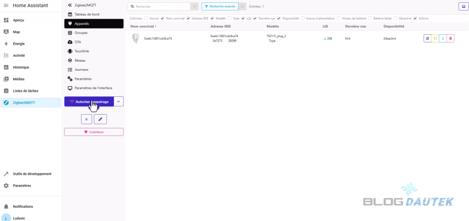Open dropdown arrow next to Autoriser l'appairage

118,101
